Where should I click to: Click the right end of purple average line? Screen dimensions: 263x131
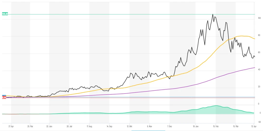(x=254, y=68)
